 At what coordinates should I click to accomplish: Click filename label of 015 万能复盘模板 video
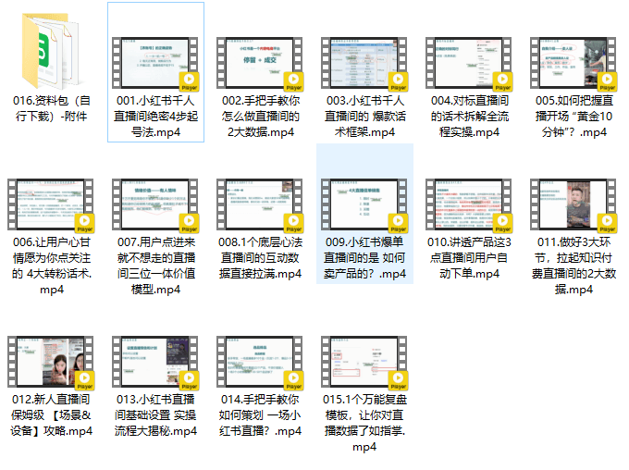[x=364, y=423]
